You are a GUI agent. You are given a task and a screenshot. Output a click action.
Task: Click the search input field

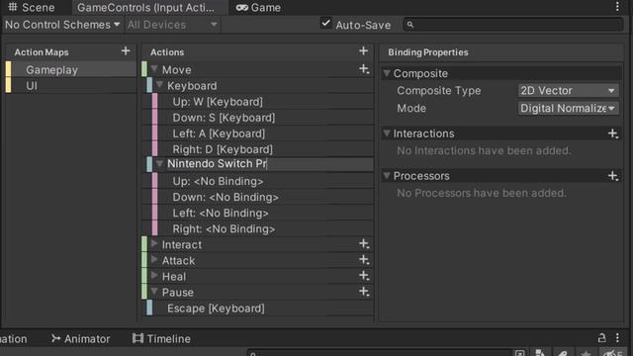[513, 25]
